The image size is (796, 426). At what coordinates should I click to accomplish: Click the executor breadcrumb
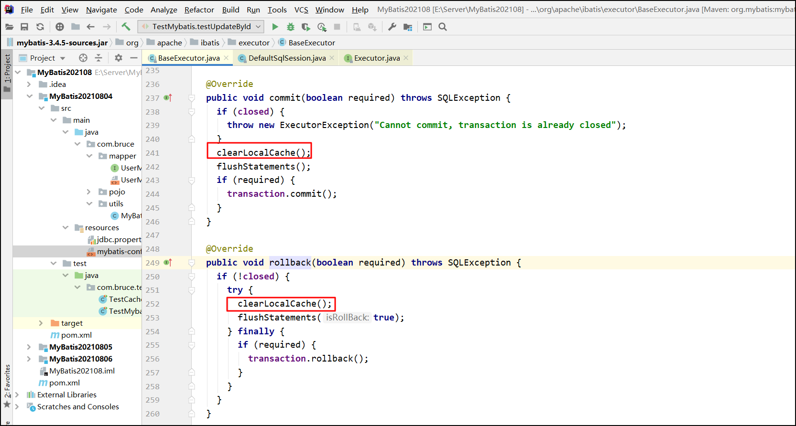coord(254,43)
